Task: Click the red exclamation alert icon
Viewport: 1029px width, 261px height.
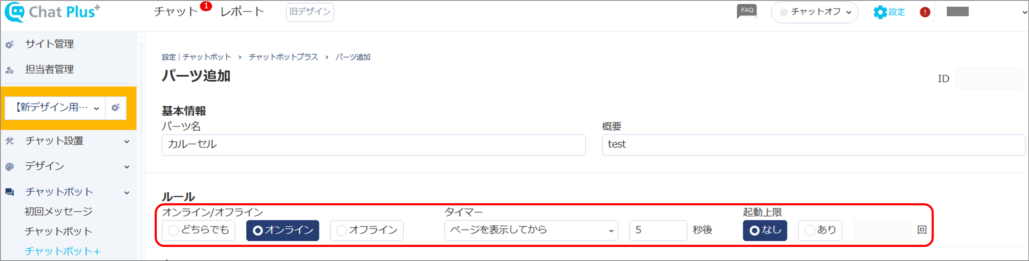Action: 925,12
